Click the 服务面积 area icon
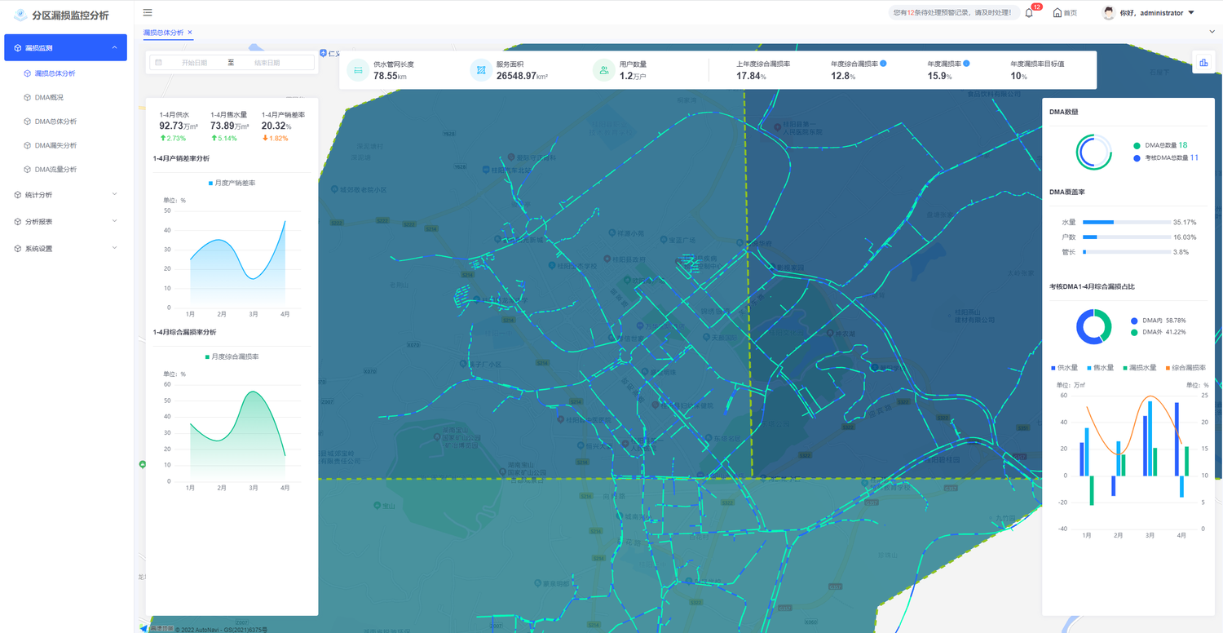Image resolution: width=1223 pixels, height=633 pixels. coord(481,70)
